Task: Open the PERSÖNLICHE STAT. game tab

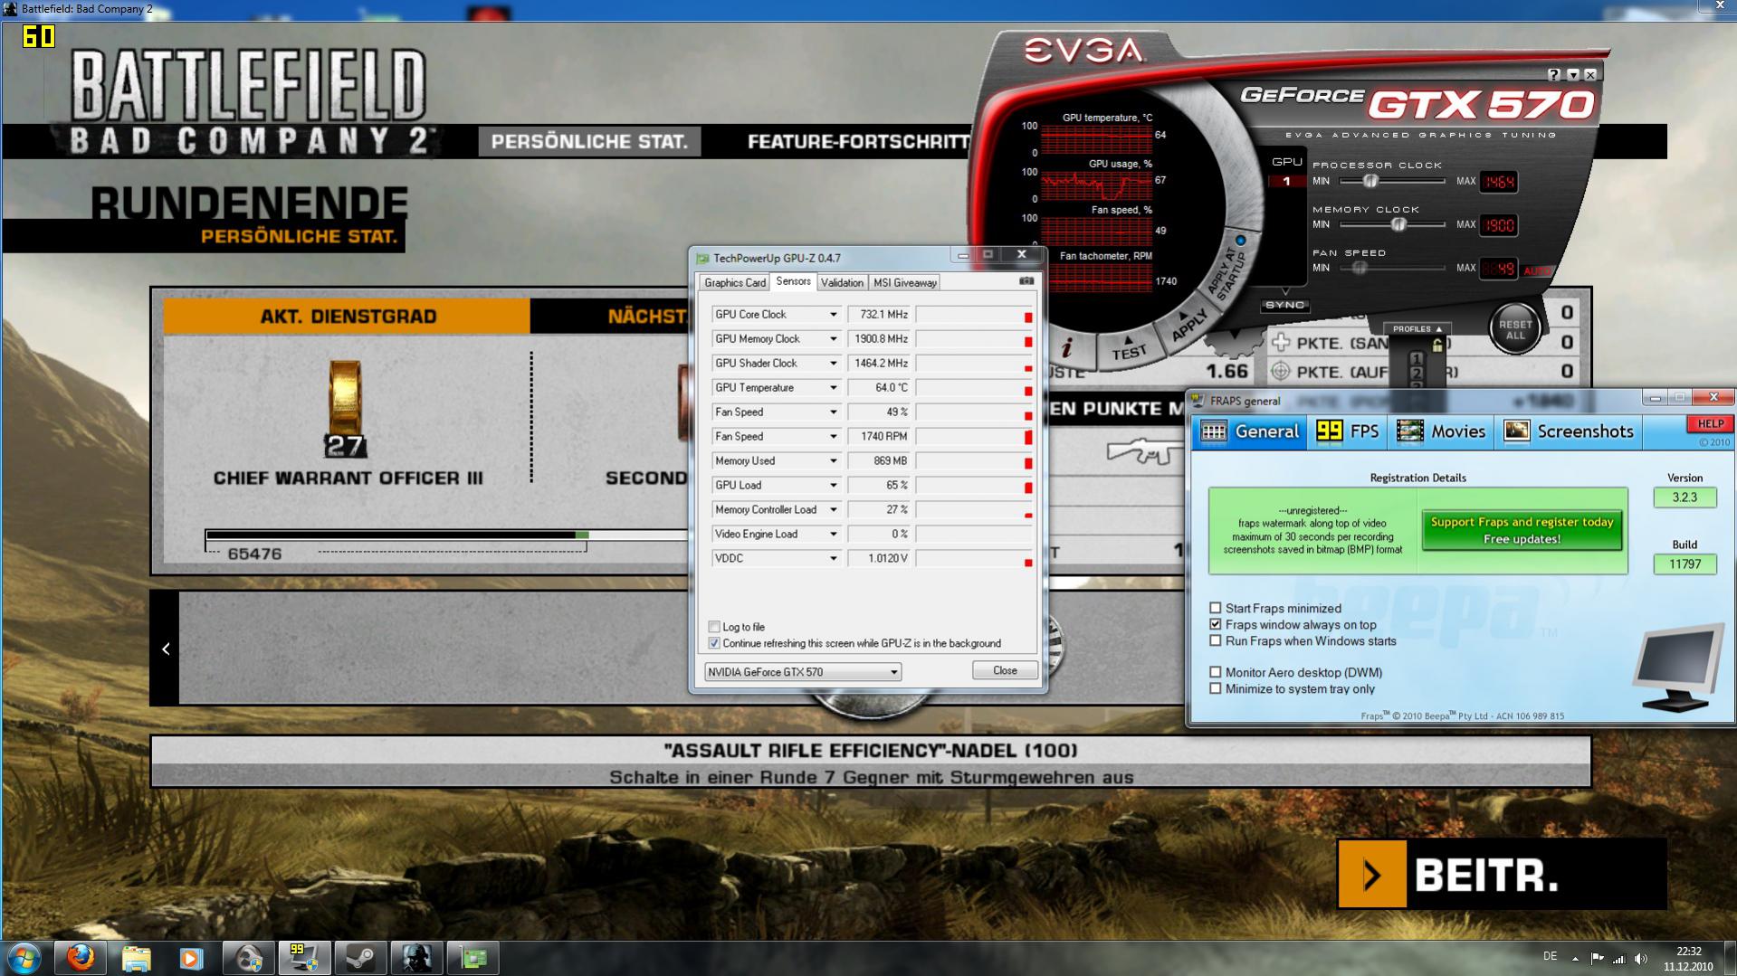Action: click(589, 142)
